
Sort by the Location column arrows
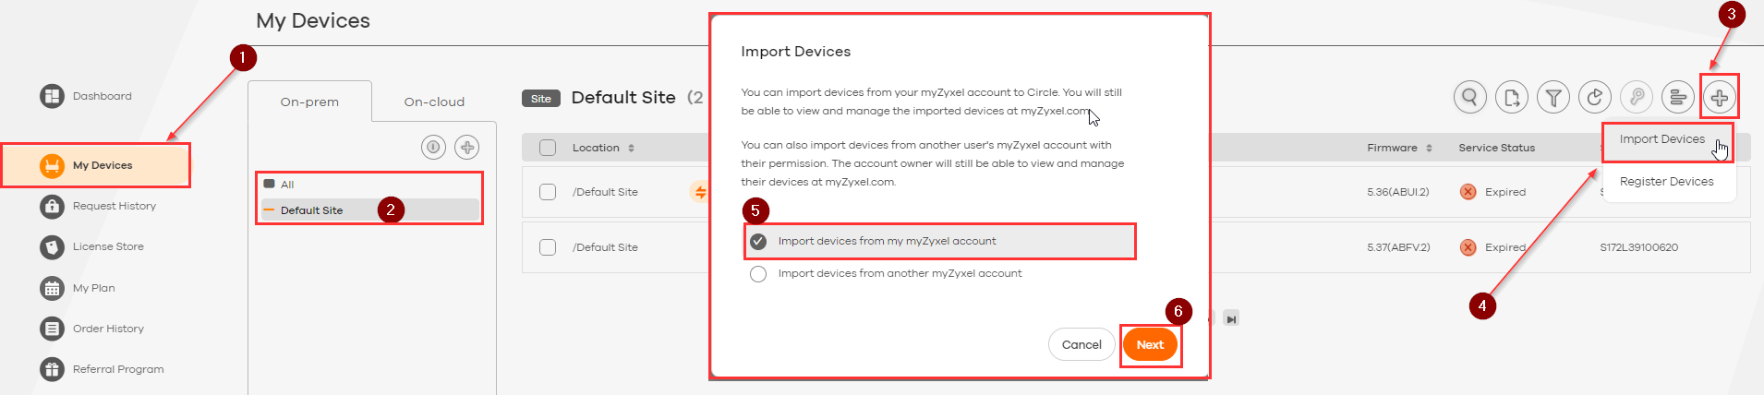point(631,148)
